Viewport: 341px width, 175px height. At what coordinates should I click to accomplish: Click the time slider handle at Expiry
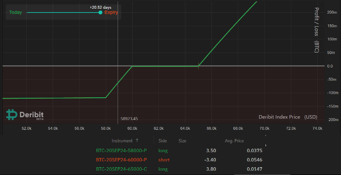pyautogui.click(x=100, y=12)
